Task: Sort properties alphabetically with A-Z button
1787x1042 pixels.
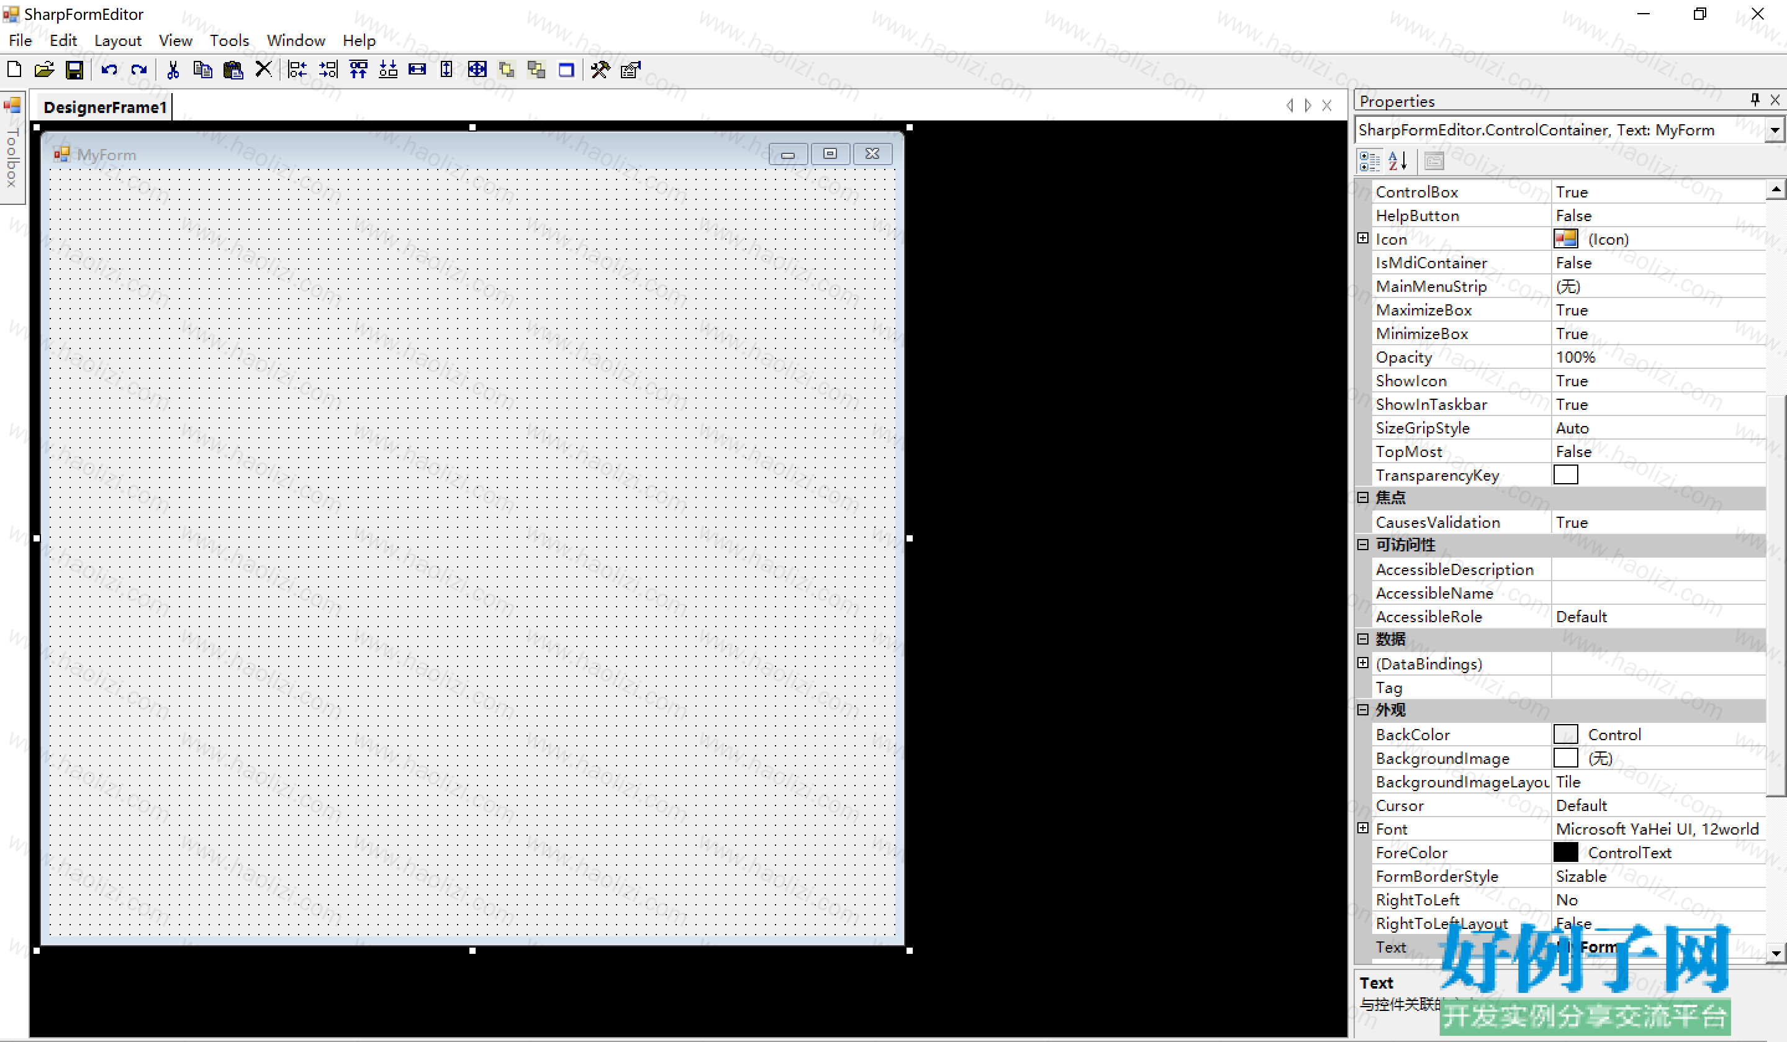Action: (1398, 161)
